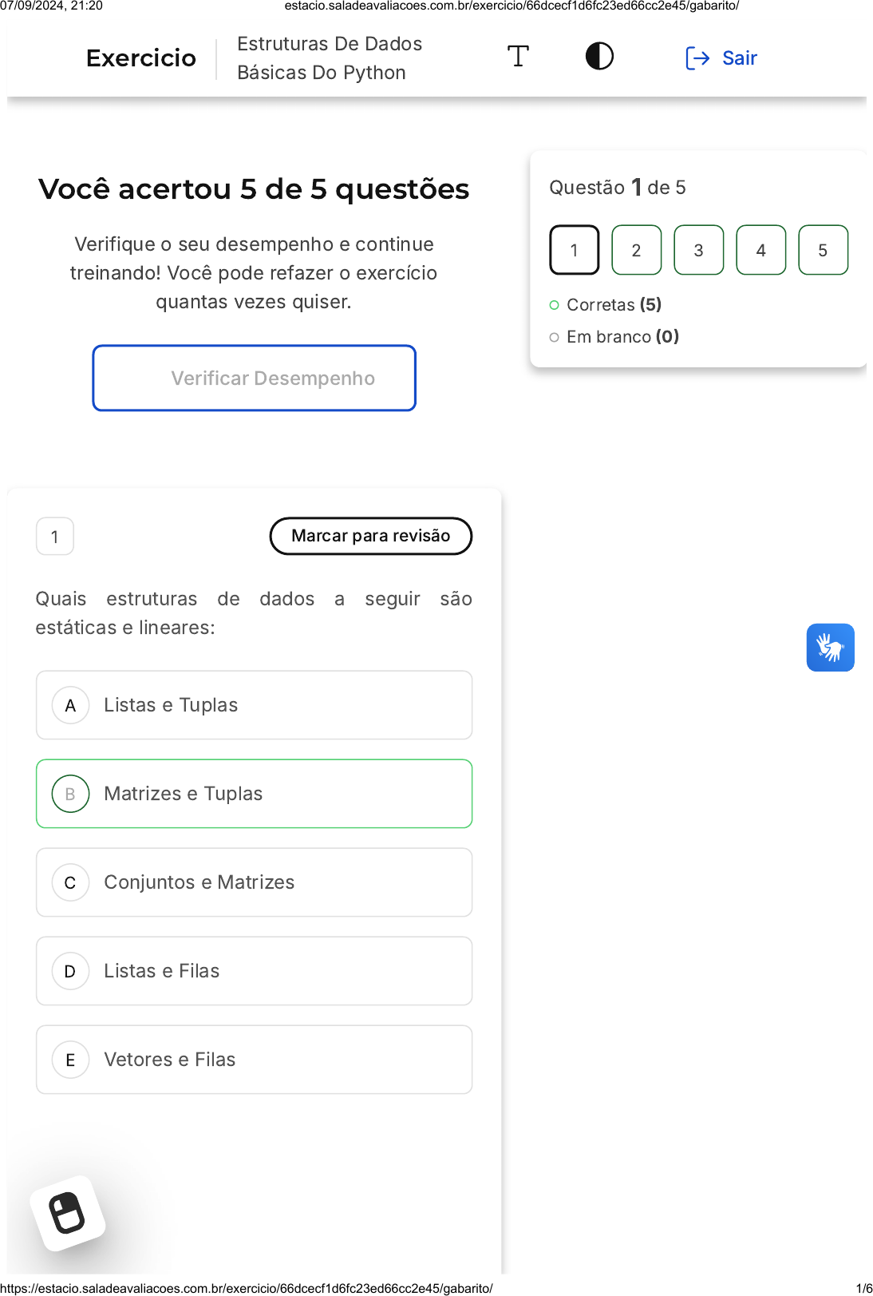Click the Verificar Desempenho button
This screenshot has width=873, height=1296.
(254, 378)
